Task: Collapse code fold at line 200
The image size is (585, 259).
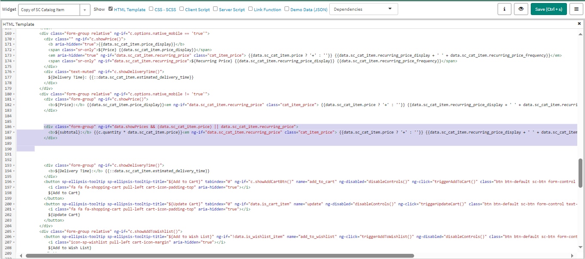Action: [14, 204]
